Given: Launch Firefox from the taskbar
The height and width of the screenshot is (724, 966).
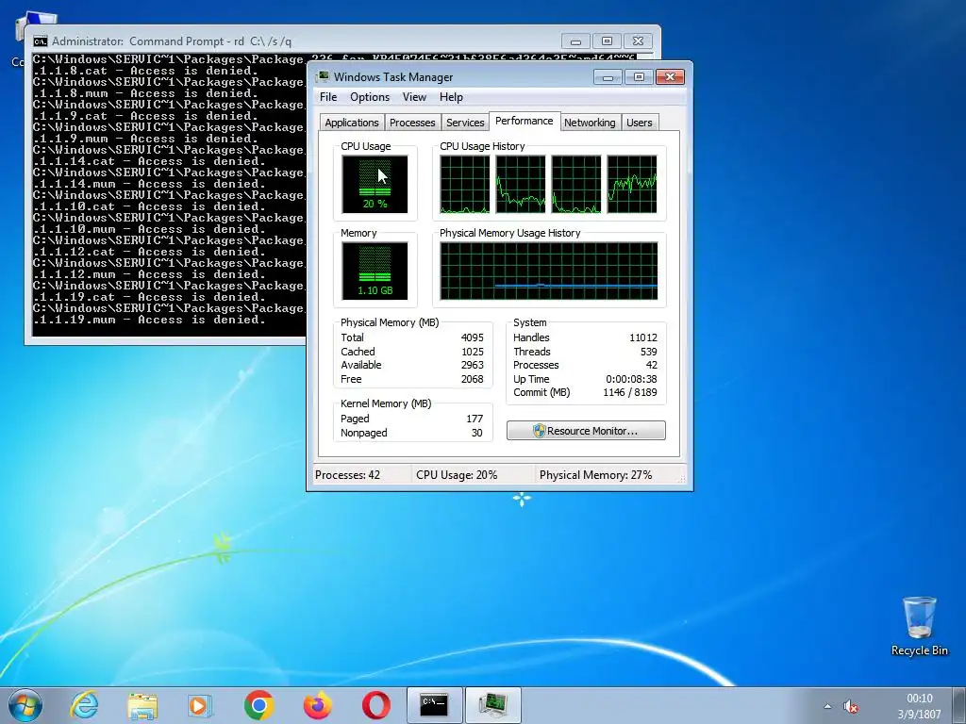Looking at the screenshot, I should [x=317, y=705].
